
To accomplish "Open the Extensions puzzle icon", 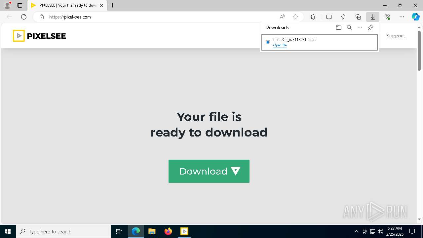I will point(313,17).
